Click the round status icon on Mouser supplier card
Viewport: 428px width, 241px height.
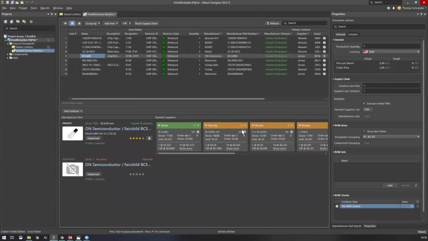[292, 132]
